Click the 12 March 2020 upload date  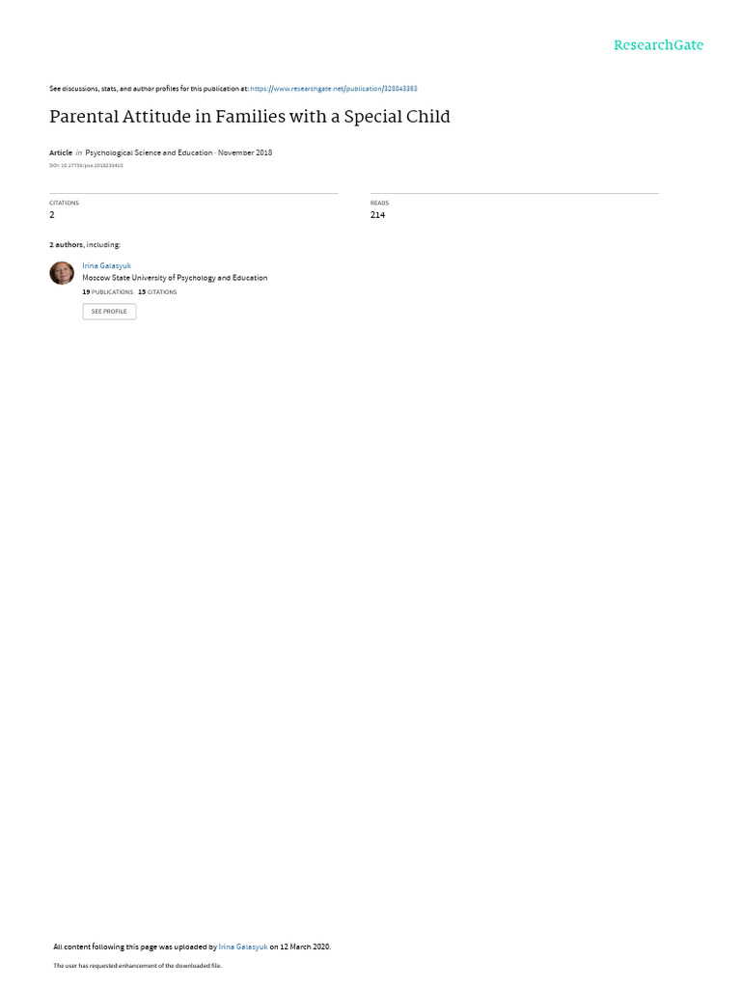click(x=304, y=947)
